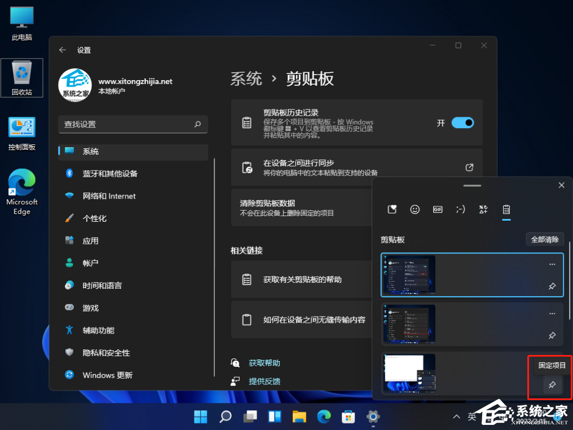Pin the second clipboard item

coord(552,335)
